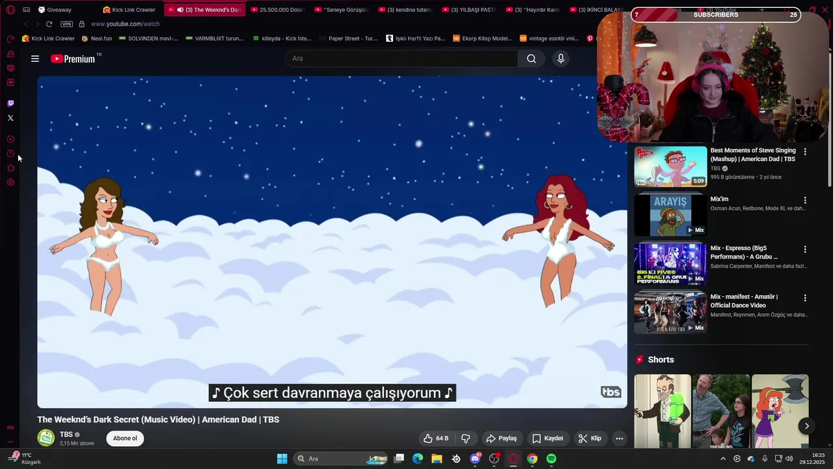Open 'VARMBLIXT turun' bookmark

tap(215, 38)
